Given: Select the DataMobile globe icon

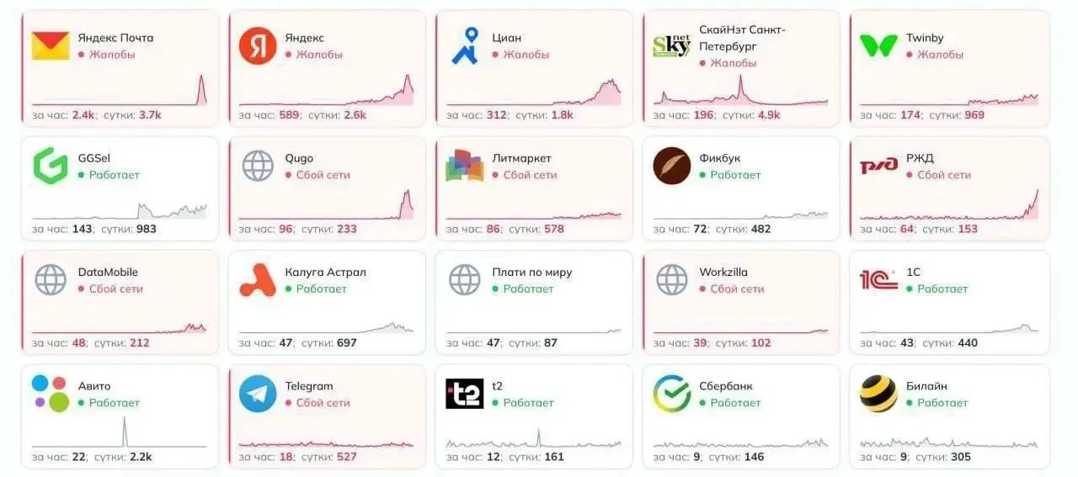Looking at the screenshot, I should pos(51,280).
